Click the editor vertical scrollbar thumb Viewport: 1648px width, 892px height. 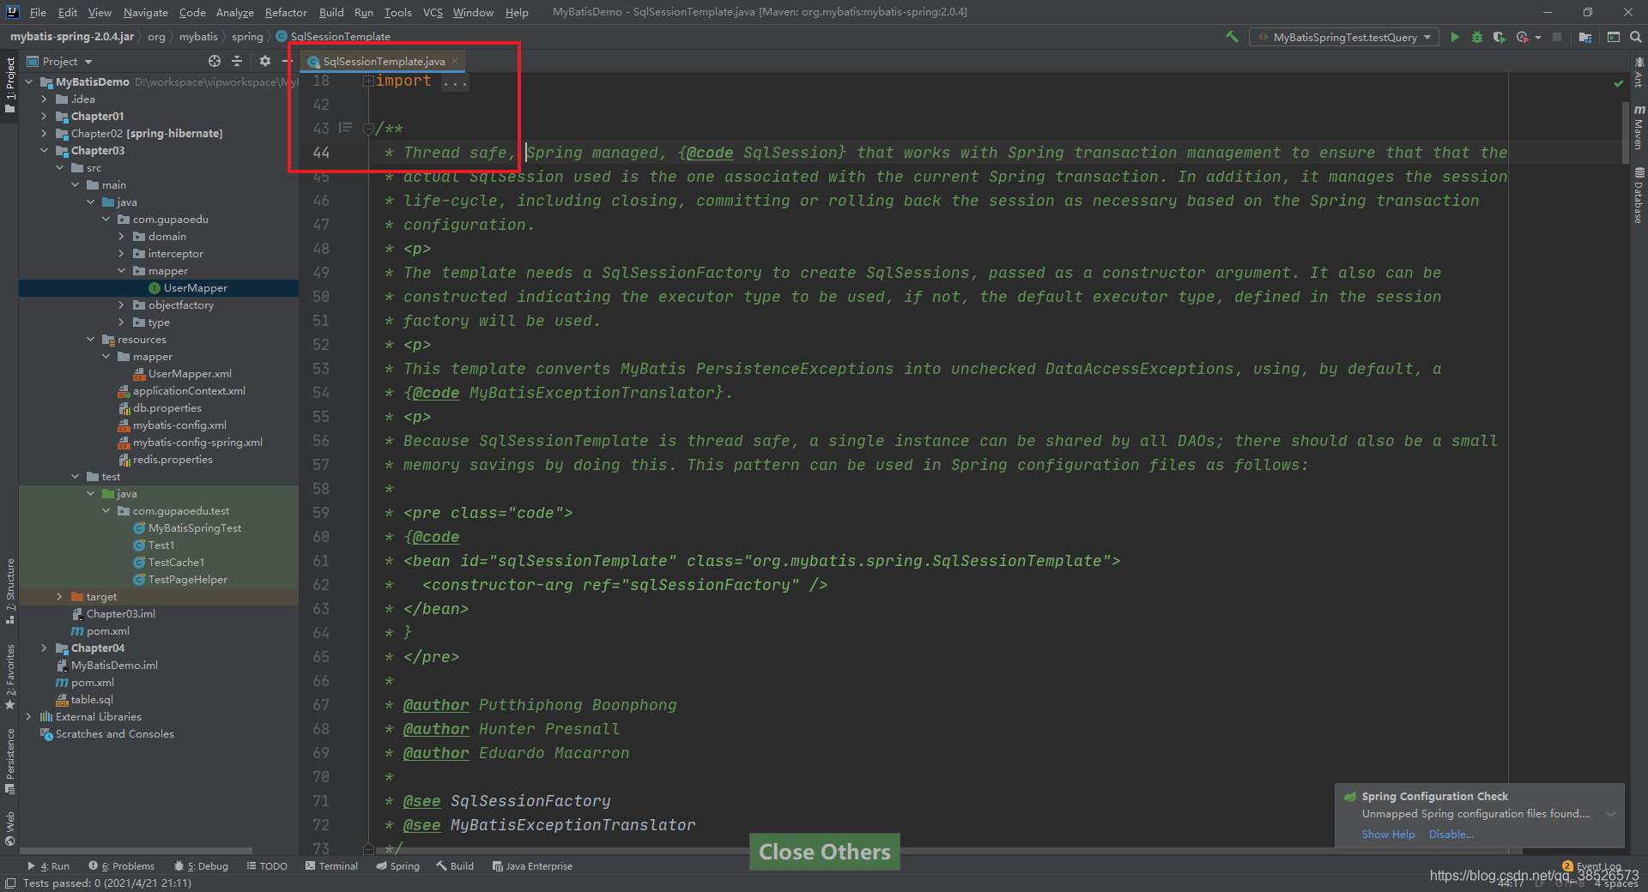coord(1626,133)
